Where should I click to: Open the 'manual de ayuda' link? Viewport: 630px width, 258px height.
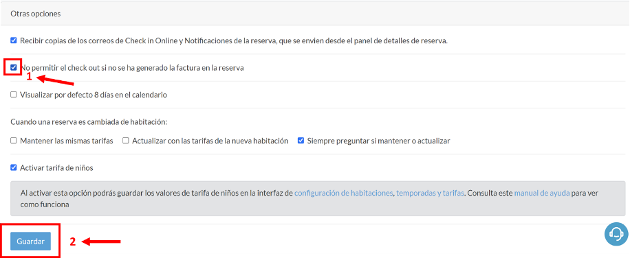[542, 193]
